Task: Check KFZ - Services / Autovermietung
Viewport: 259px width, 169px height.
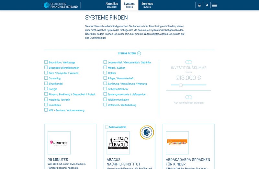Action: (x=46, y=110)
